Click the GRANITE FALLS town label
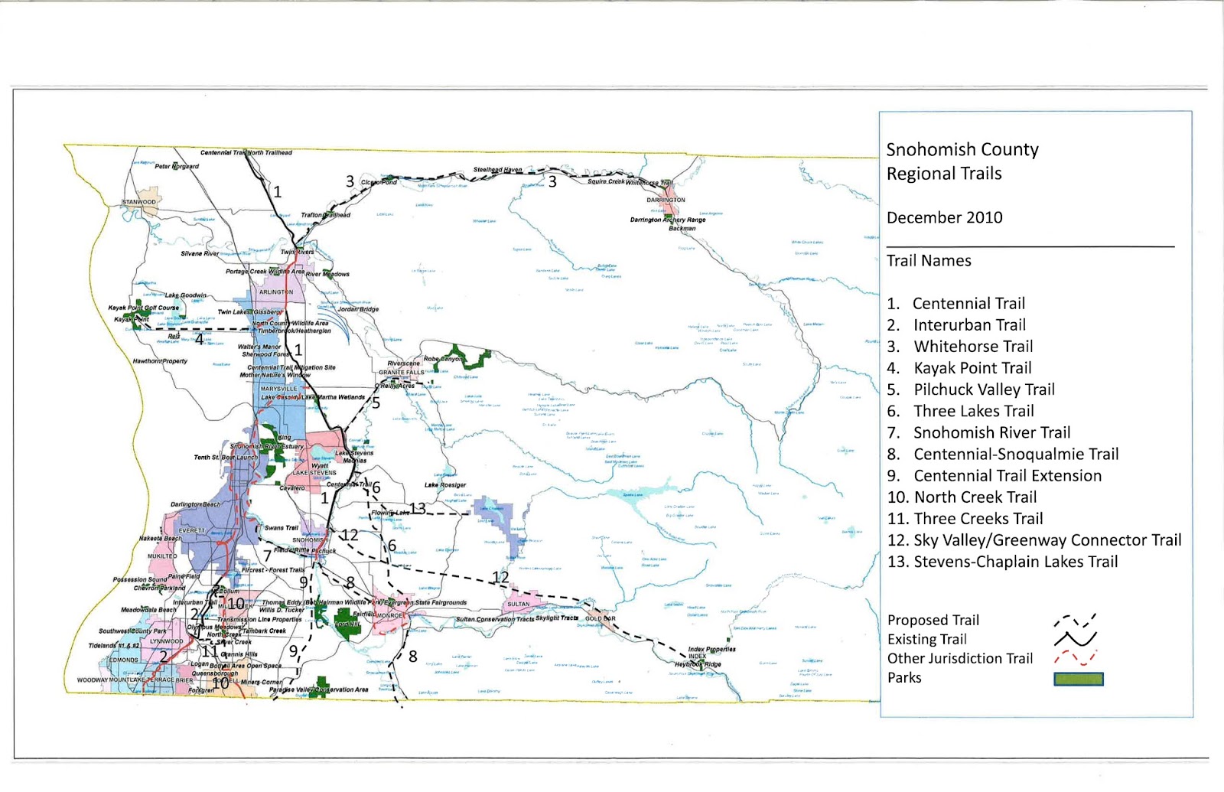 401,372
